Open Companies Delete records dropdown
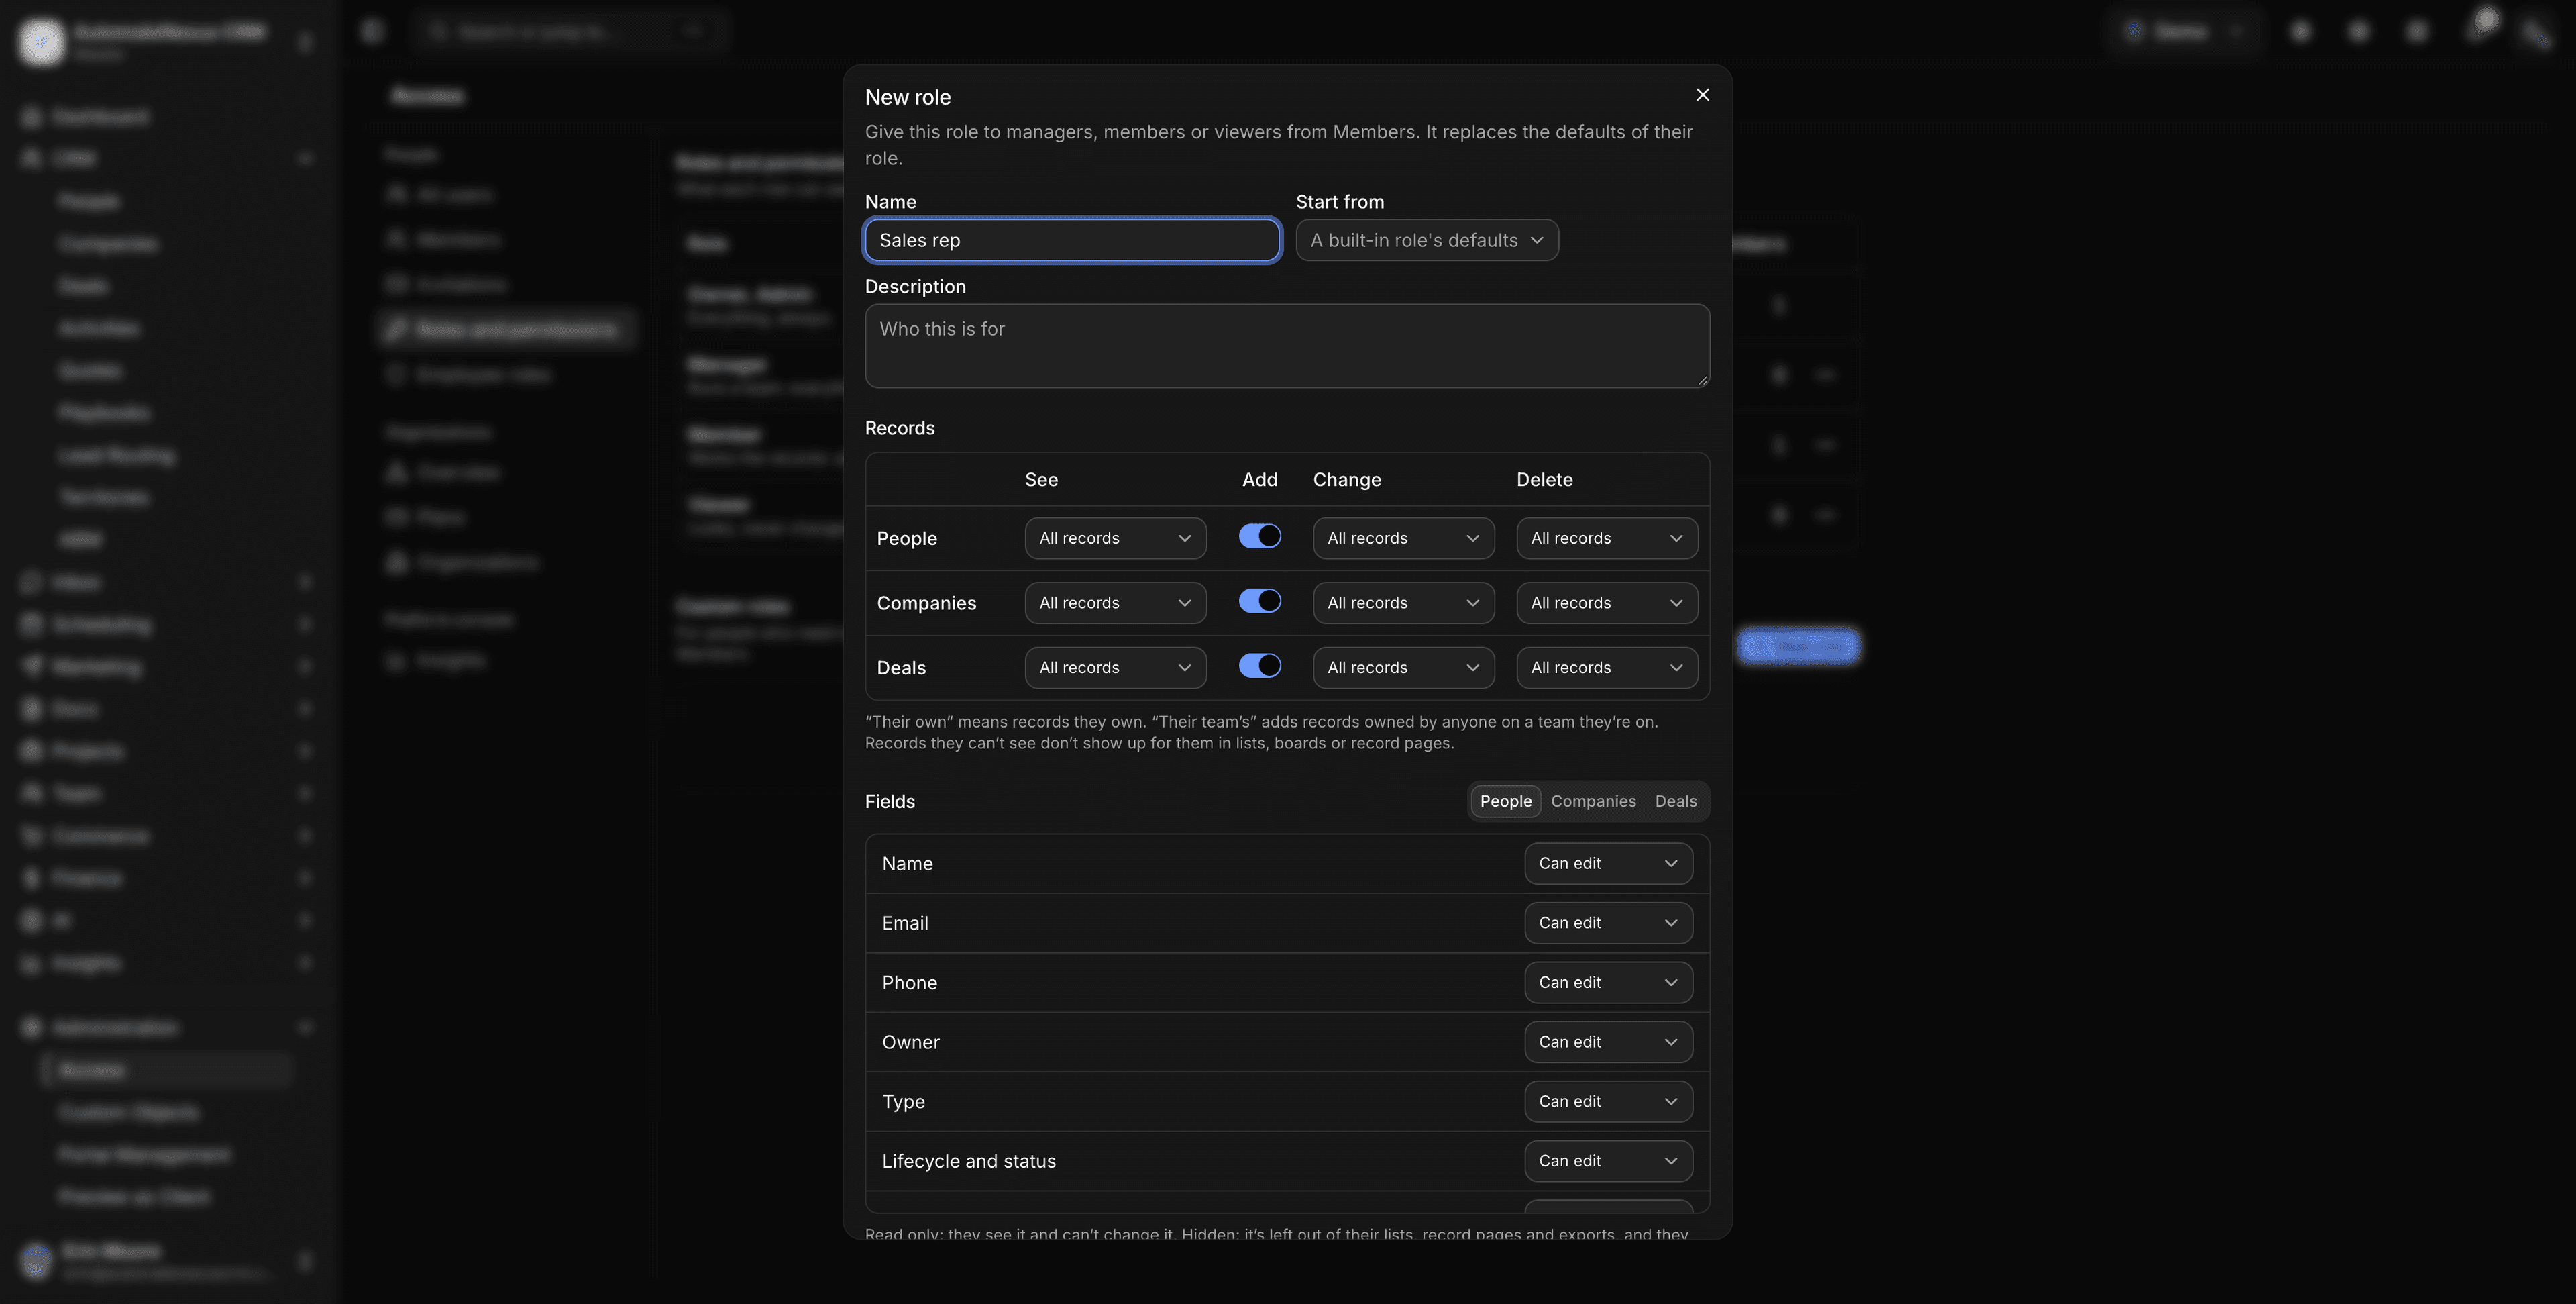Screen dimensions: 2576x1304 coord(1607,603)
